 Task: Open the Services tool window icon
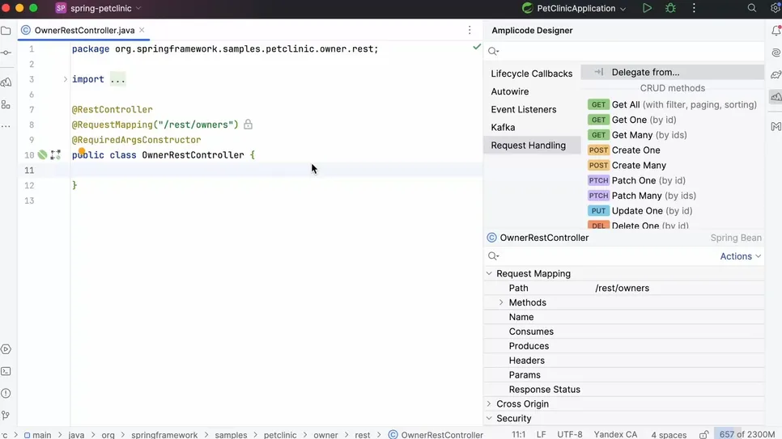pos(6,349)
